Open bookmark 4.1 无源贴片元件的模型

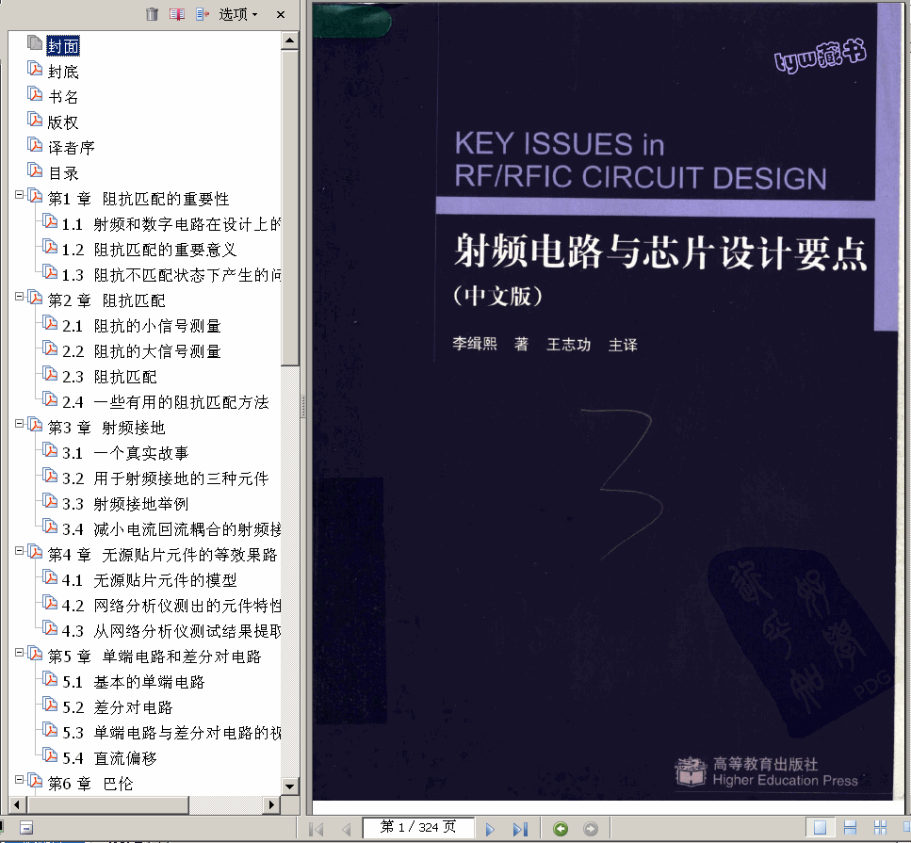click(x=149, y=580)
